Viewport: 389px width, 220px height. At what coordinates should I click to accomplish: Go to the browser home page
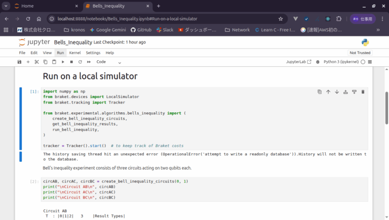pyautogui.click(x=38, y=19)
